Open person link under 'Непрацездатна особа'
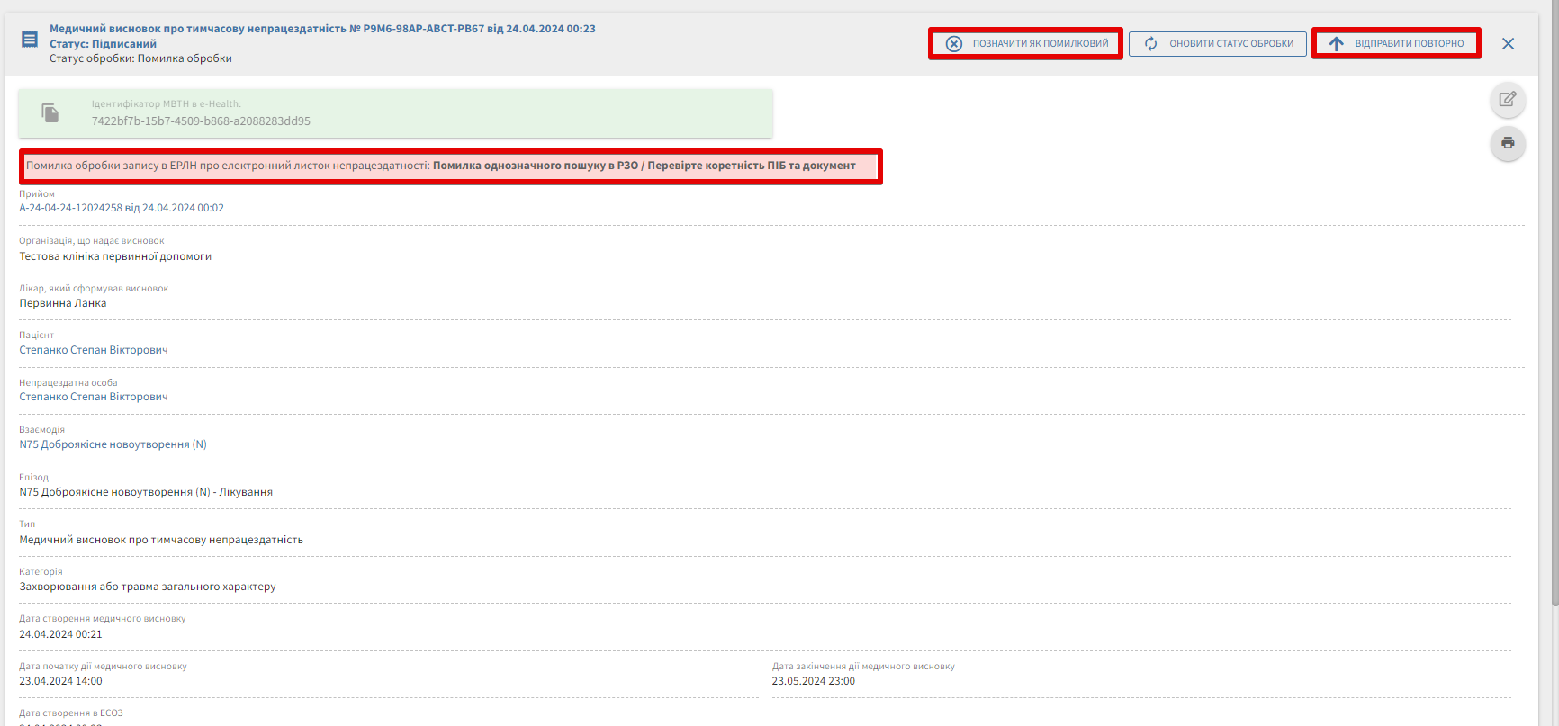 (x=94, y=397)
